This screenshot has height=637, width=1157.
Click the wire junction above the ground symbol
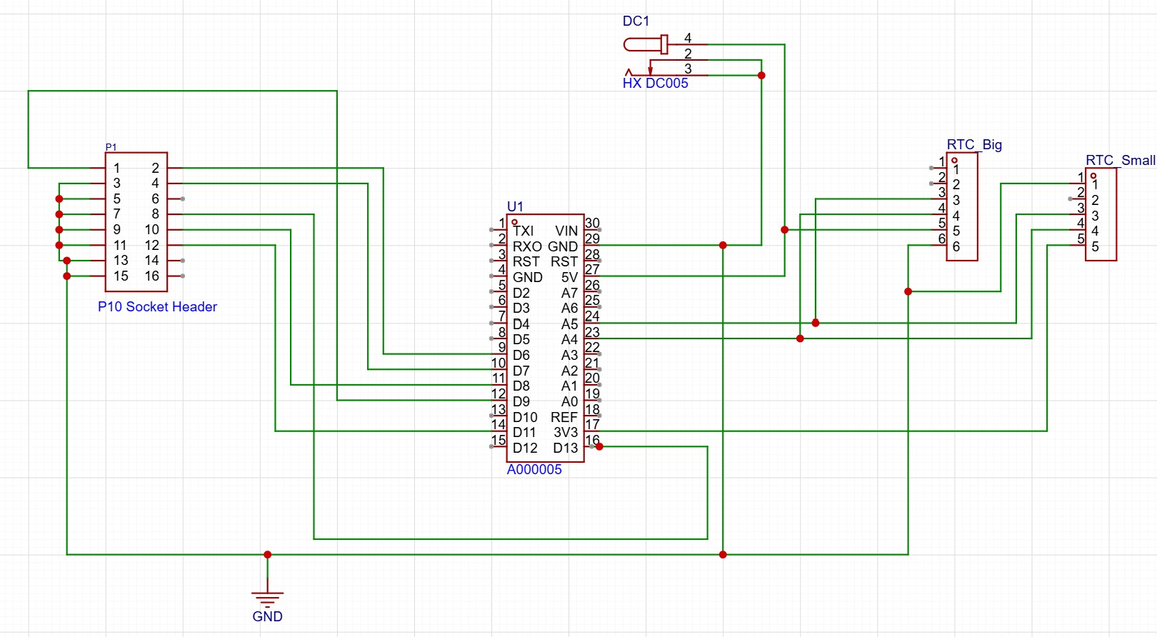pos(268,555)
